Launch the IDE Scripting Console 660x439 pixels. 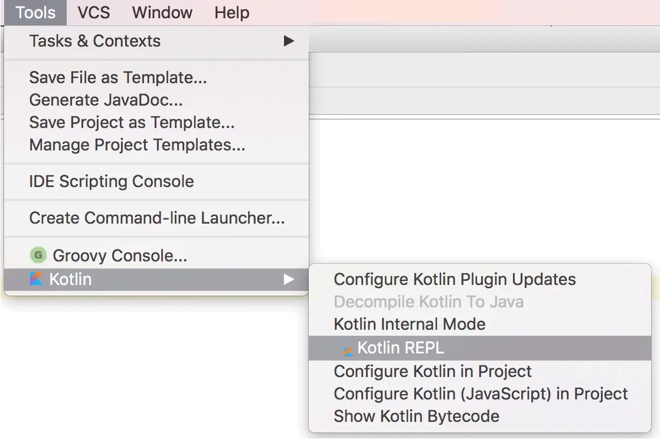pyautogui.click(x=156, y=181)
